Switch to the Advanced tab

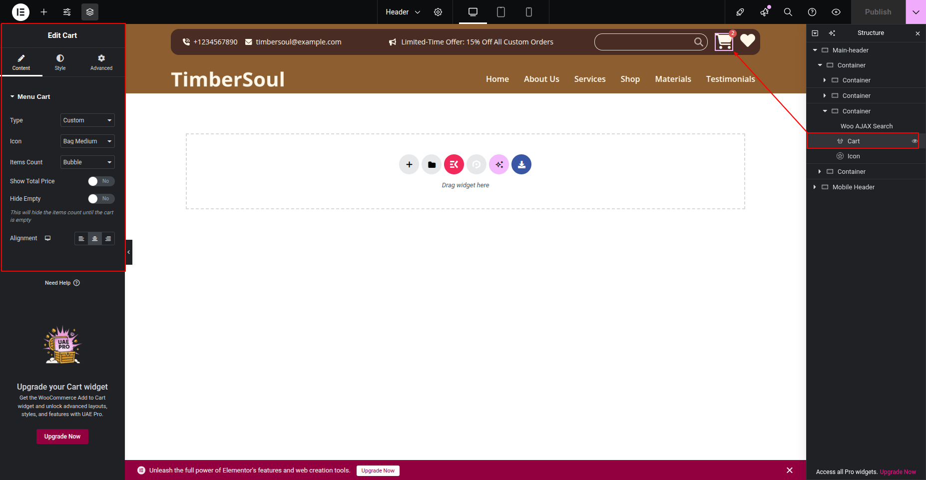click(x=101, y=62)
